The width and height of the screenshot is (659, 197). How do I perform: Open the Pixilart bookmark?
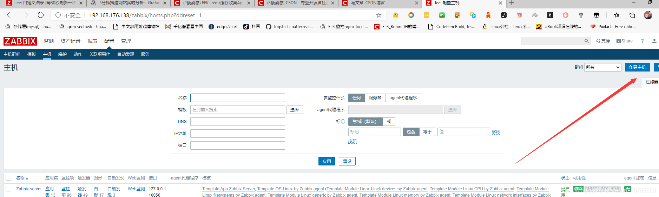tap(613, 27)
